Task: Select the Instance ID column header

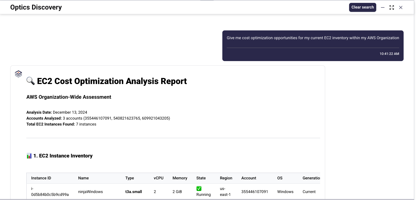Action: click(41, 178)
